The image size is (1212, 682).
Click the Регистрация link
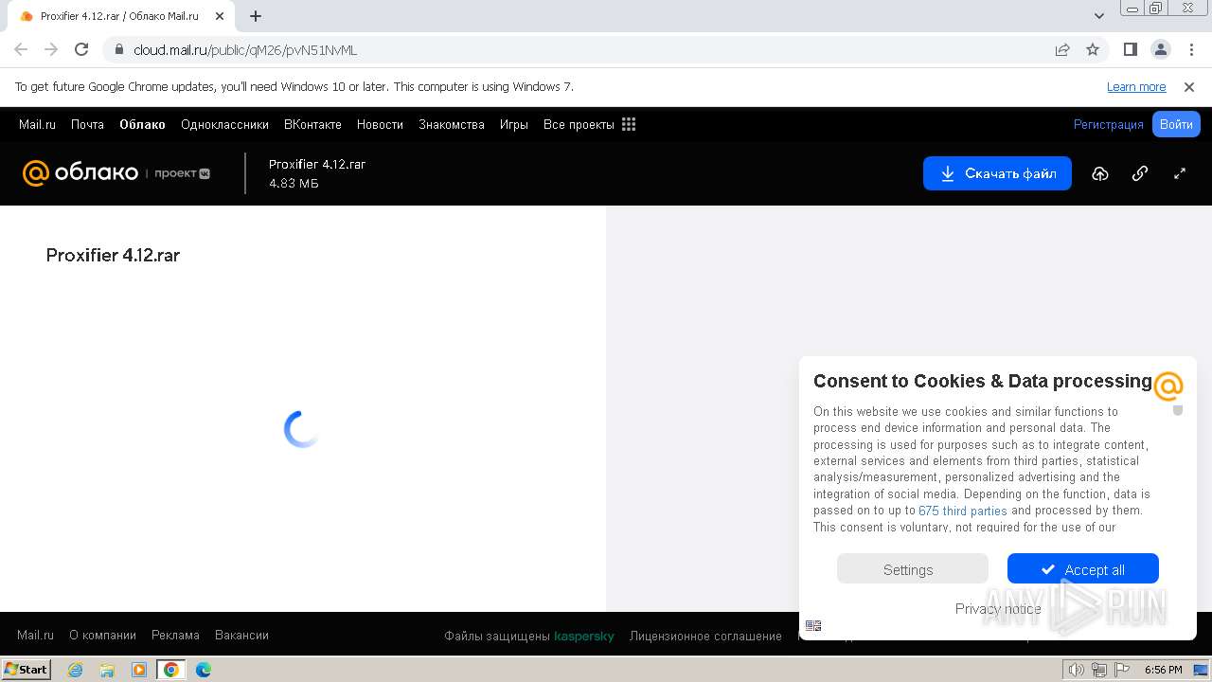pyautogui.click(x=1109, y=124)
